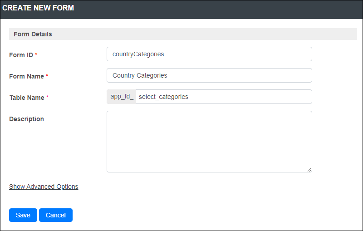
Task: Click the Table Name input showing select_categories
Action: (224, 97)
